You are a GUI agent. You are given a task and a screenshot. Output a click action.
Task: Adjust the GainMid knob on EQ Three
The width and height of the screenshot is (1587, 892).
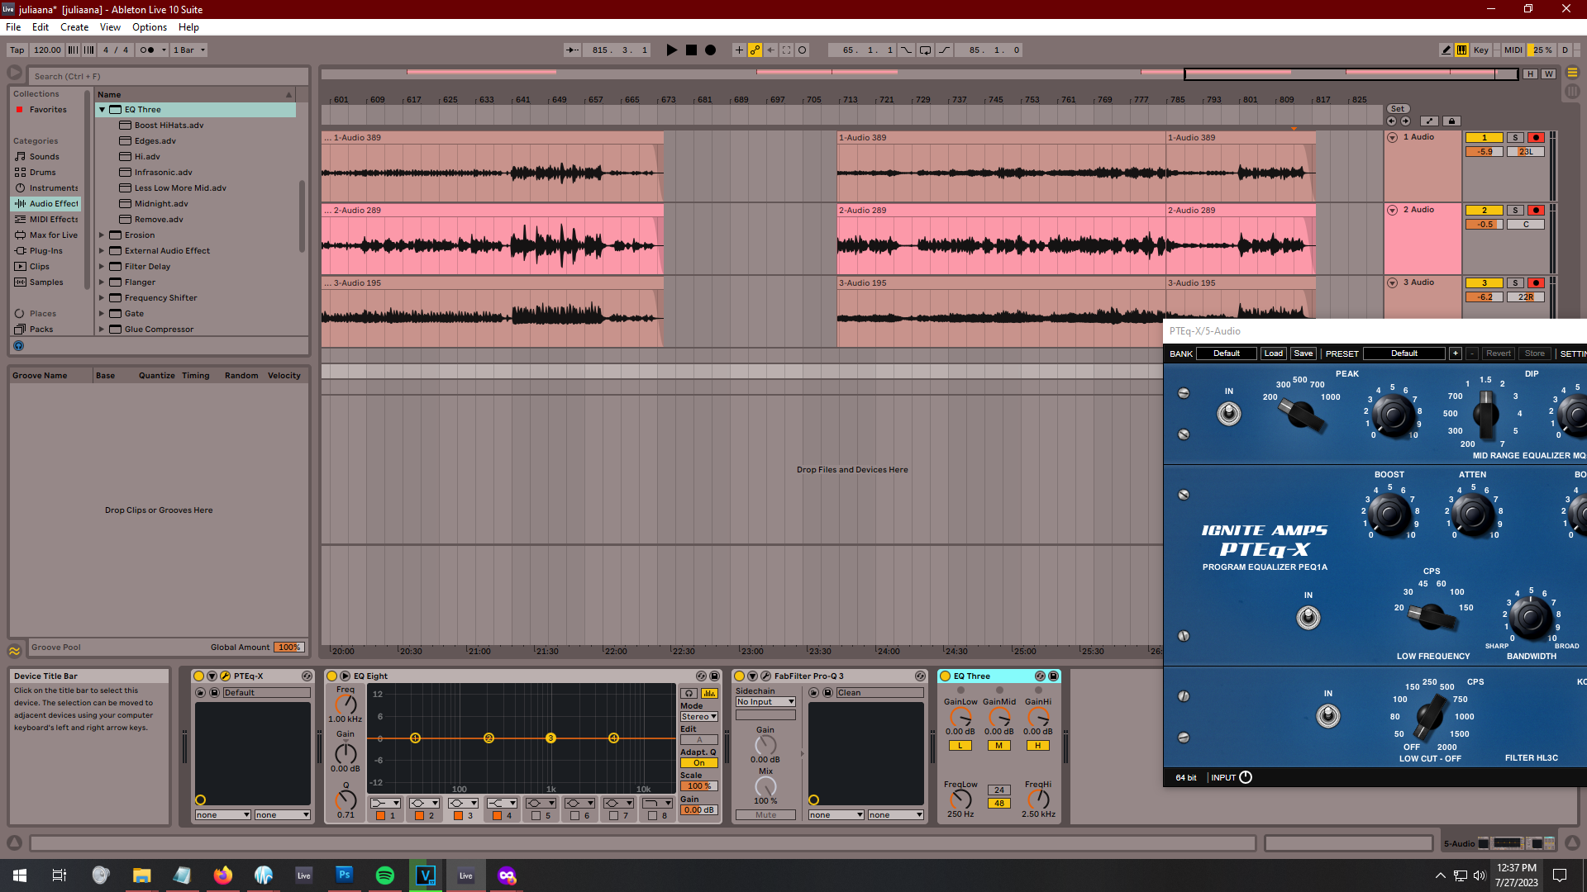(999, 718)
